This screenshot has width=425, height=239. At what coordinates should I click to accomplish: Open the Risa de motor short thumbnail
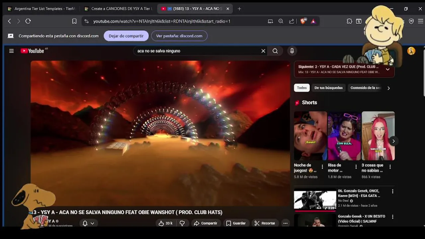tap(344, 136)
